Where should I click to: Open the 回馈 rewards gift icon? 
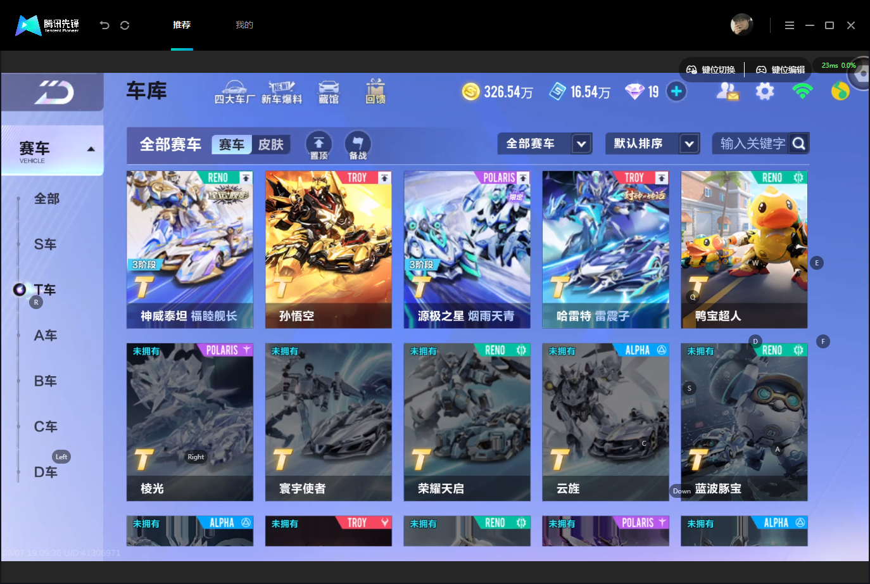375,92
